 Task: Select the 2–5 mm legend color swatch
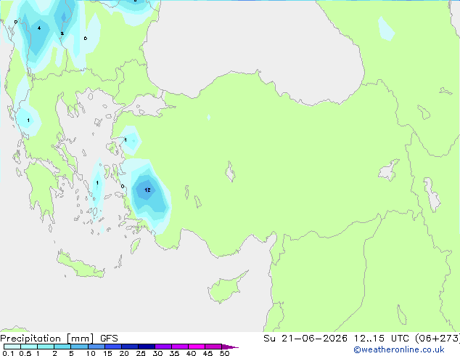tap(62, 347)
